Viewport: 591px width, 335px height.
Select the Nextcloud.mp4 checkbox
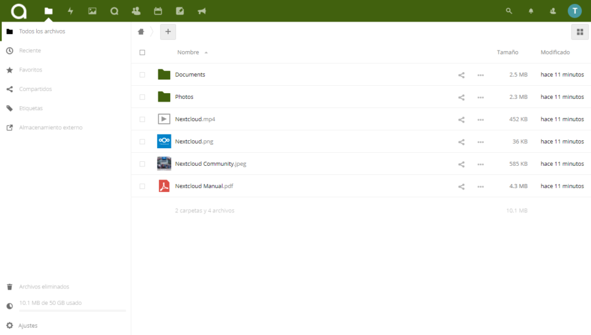(x=142, y=119)
